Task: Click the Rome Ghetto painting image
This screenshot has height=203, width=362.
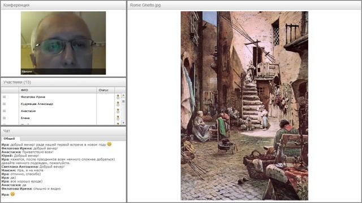Action: 244,105
